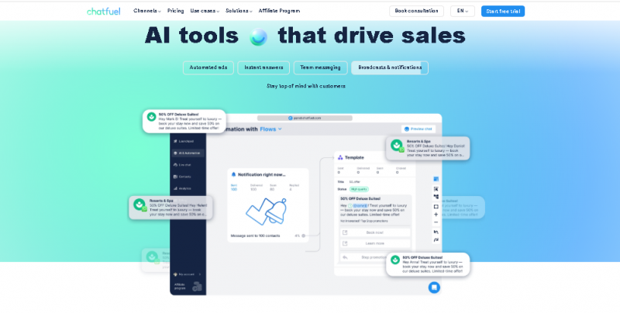Click the Book consultation button
This screenshot has width=620, height=313.
[x=416, y=11]
